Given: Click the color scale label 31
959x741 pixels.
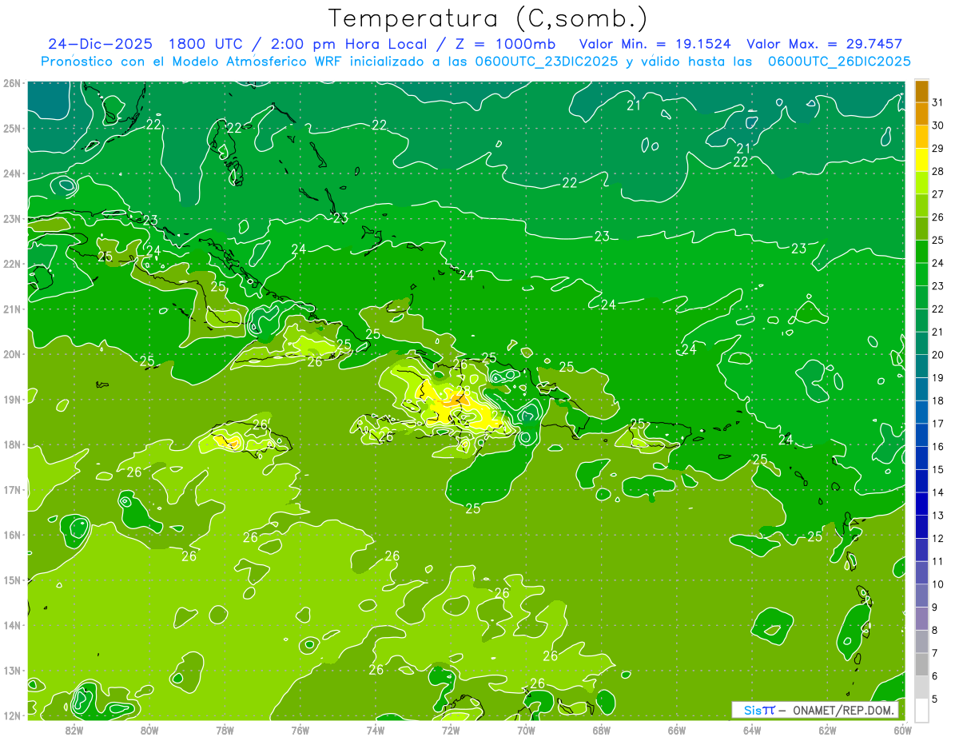Looking at the screenshot, I should (x=938, y=102).
